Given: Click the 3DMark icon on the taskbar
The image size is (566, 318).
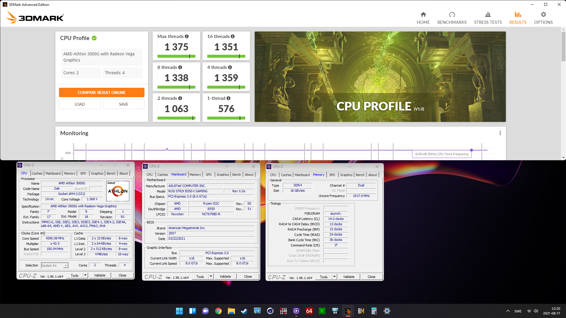Looking at the screenshot, I should click(348, 311).
